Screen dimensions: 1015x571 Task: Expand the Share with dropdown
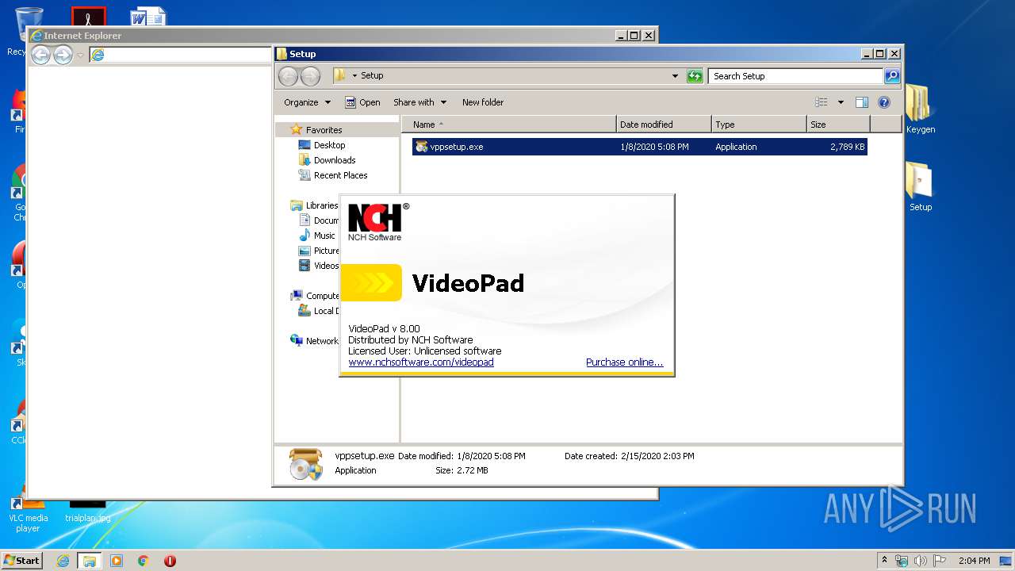point(419,102)
